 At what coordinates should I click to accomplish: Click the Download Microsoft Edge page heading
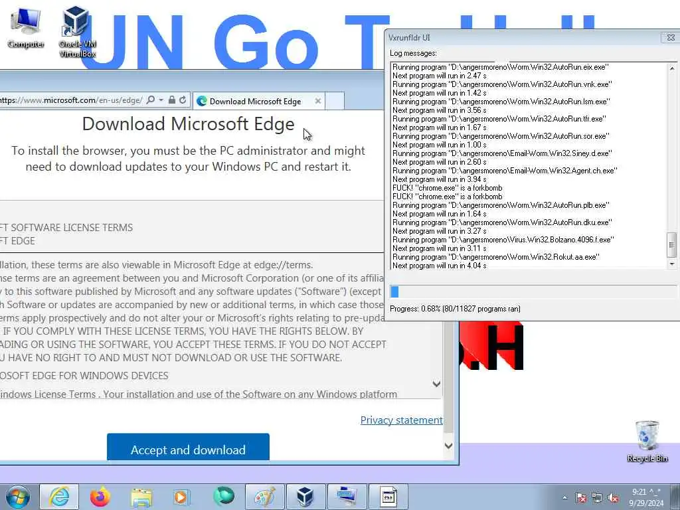tap(188, 124)
